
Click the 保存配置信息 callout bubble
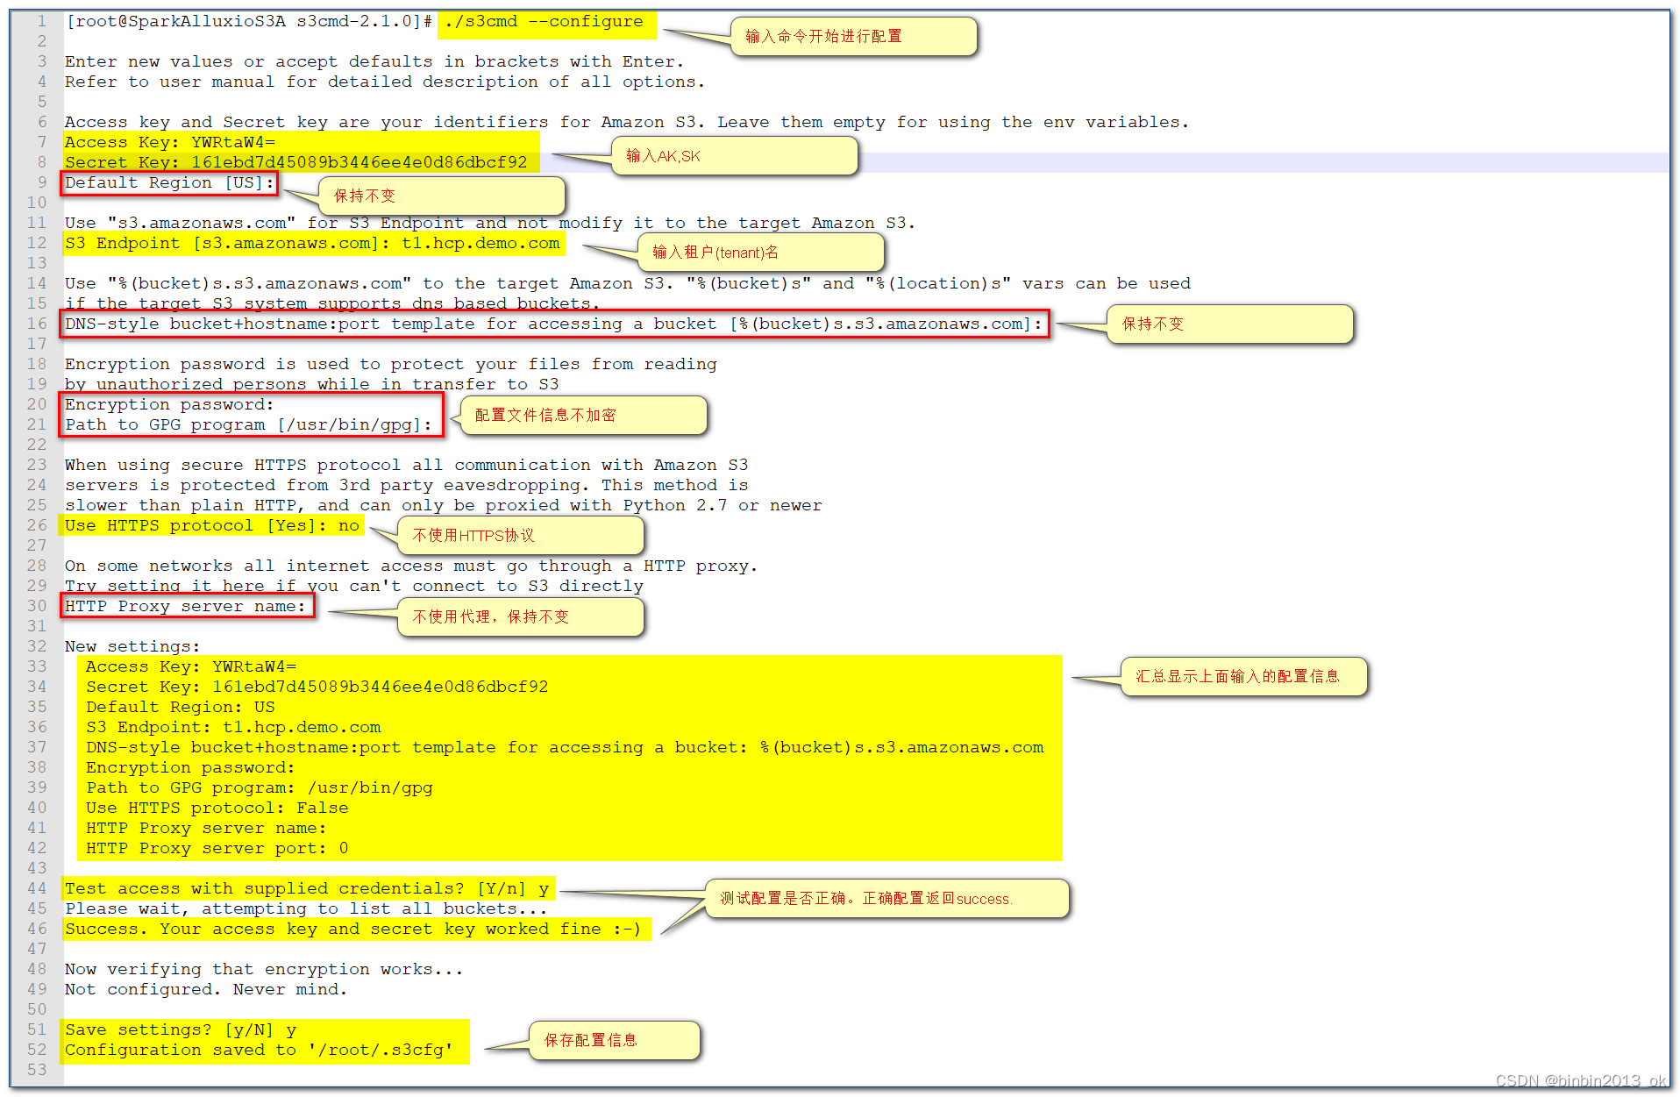point(613,1040)
